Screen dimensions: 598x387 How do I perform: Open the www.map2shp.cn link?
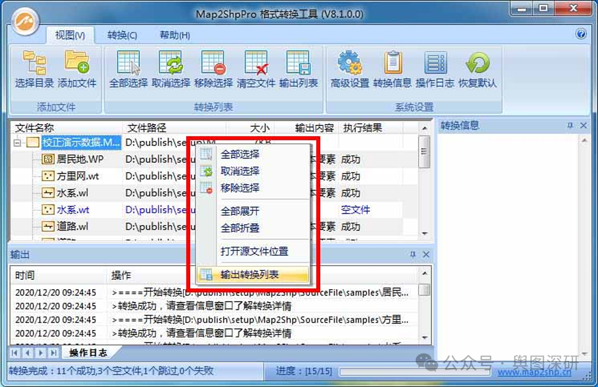[x=534, y=372]
